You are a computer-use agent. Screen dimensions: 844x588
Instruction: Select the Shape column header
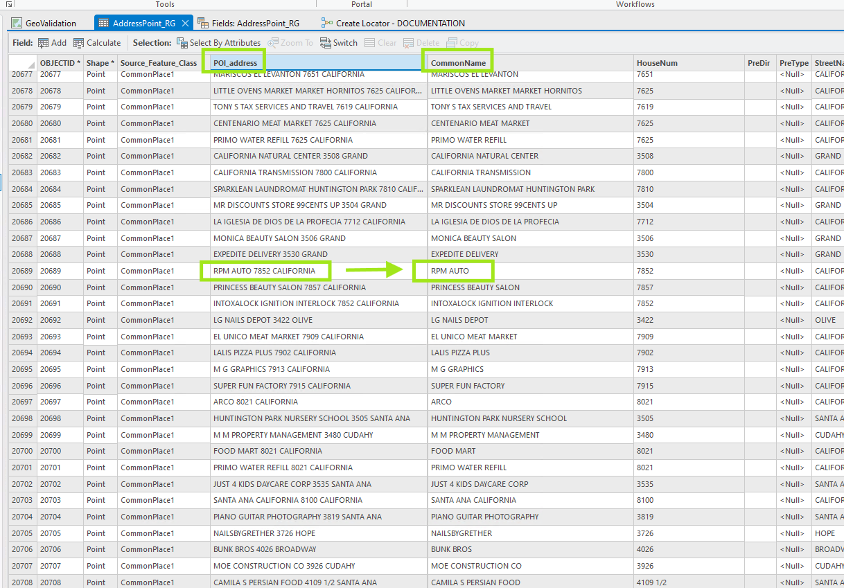[100, 63]
